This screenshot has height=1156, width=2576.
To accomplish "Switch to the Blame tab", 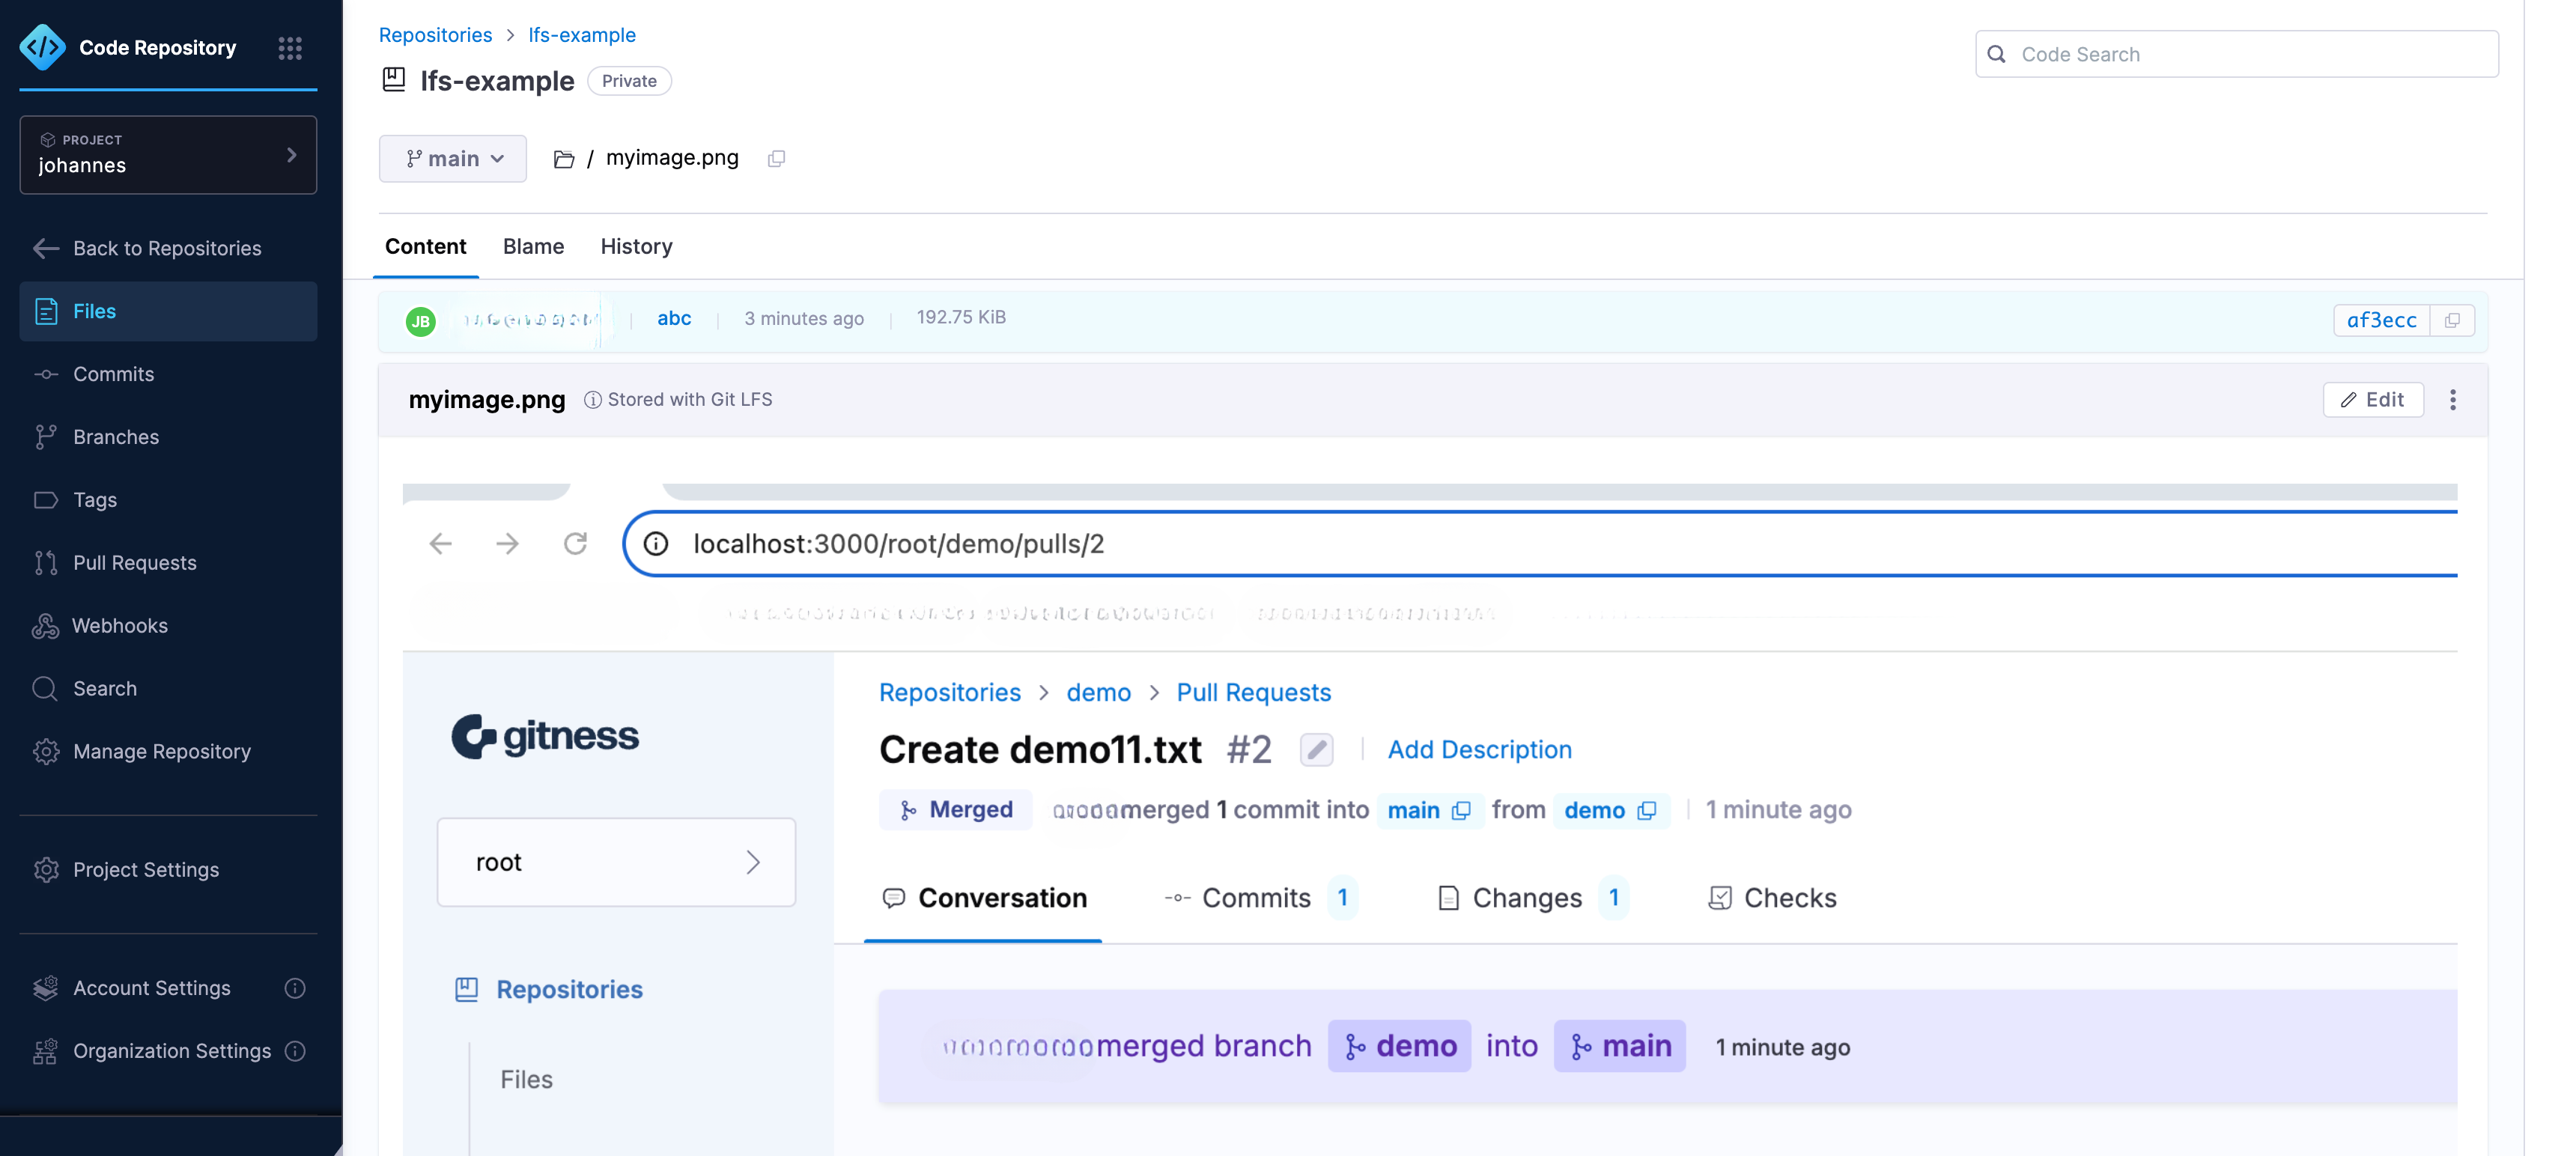I will tap(533, 246).
